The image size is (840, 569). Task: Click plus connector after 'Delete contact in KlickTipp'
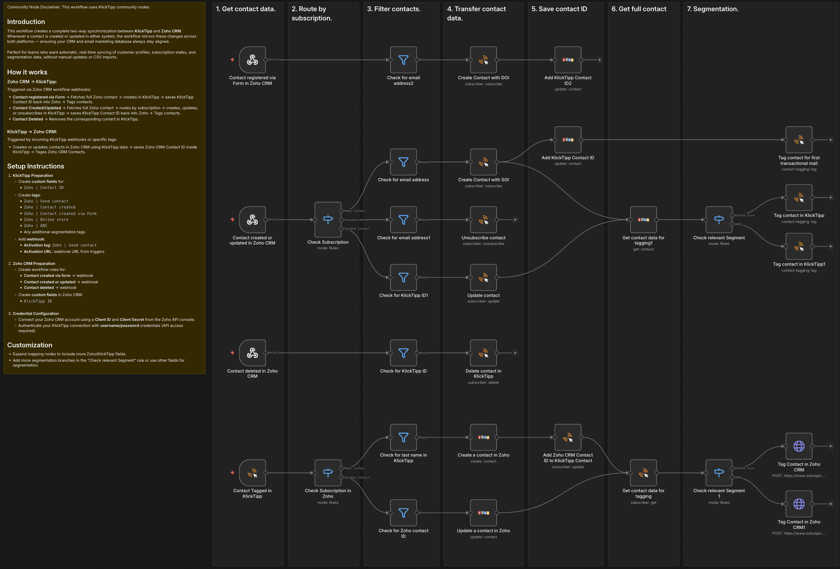pos(515,353)
